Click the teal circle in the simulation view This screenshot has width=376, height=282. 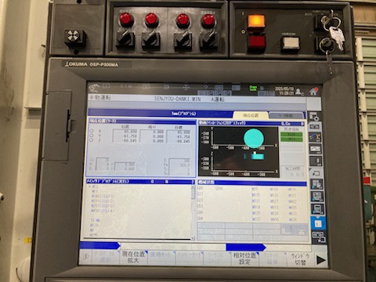pos(254,138)
